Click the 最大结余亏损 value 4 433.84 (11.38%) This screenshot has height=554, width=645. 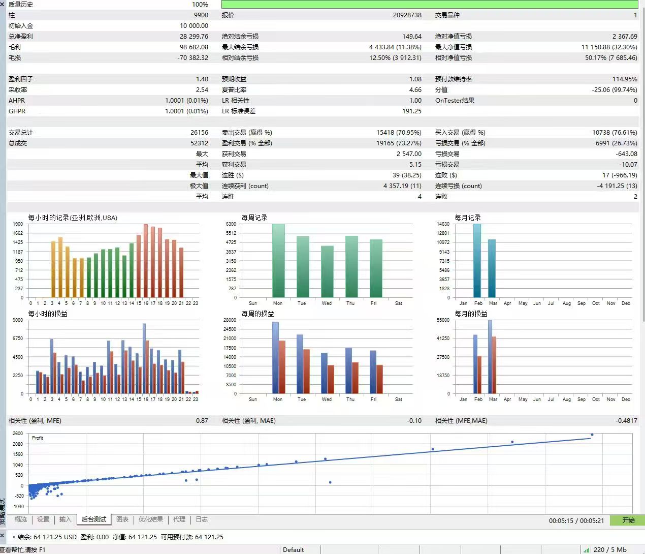tap(395, 47)
